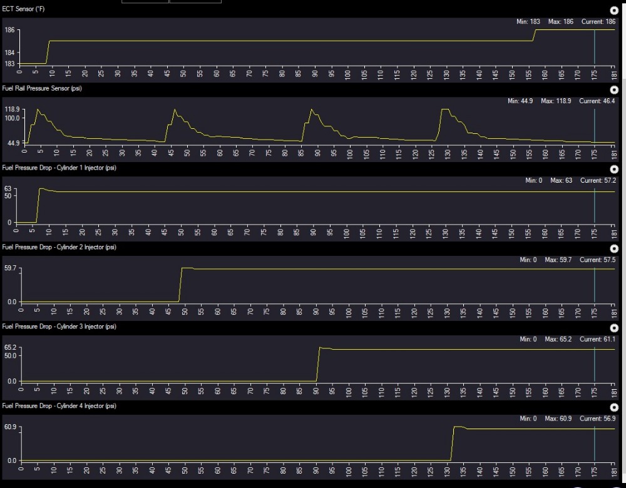Click the Cylinder 4 Injector graph circle icon

click(x=614, y=407)
